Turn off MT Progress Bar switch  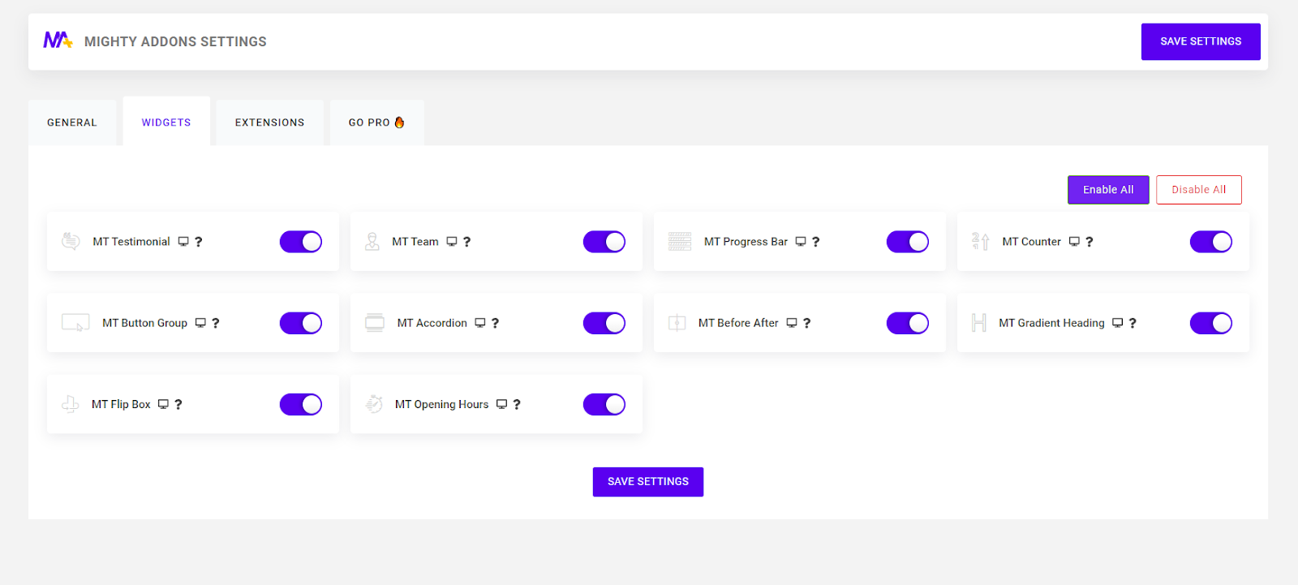pyautogui.click(x=907, y=242)
